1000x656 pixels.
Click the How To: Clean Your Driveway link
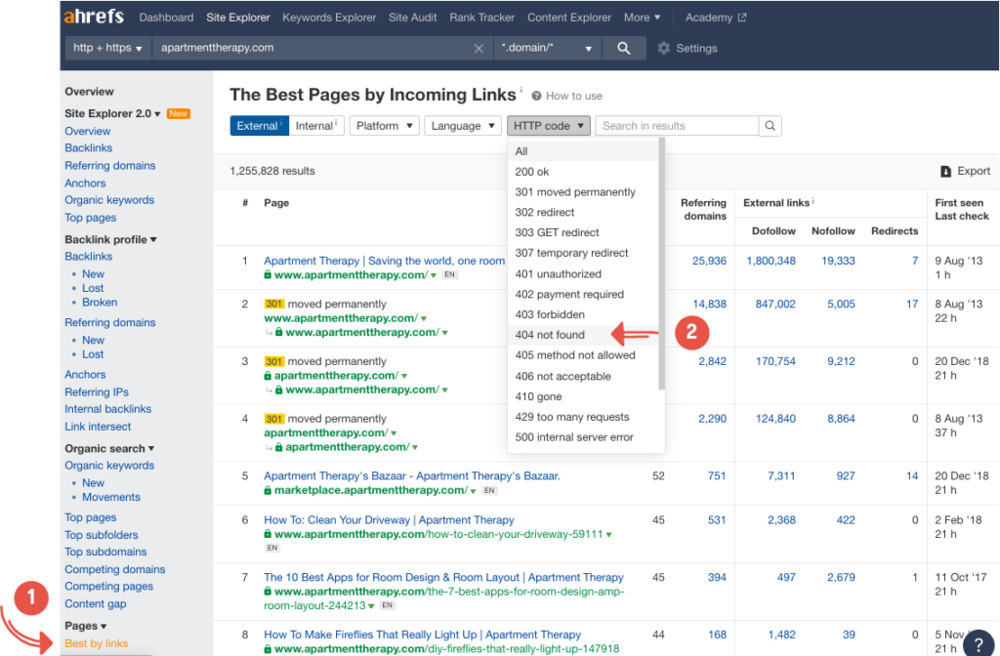click(x=389, y=520)
